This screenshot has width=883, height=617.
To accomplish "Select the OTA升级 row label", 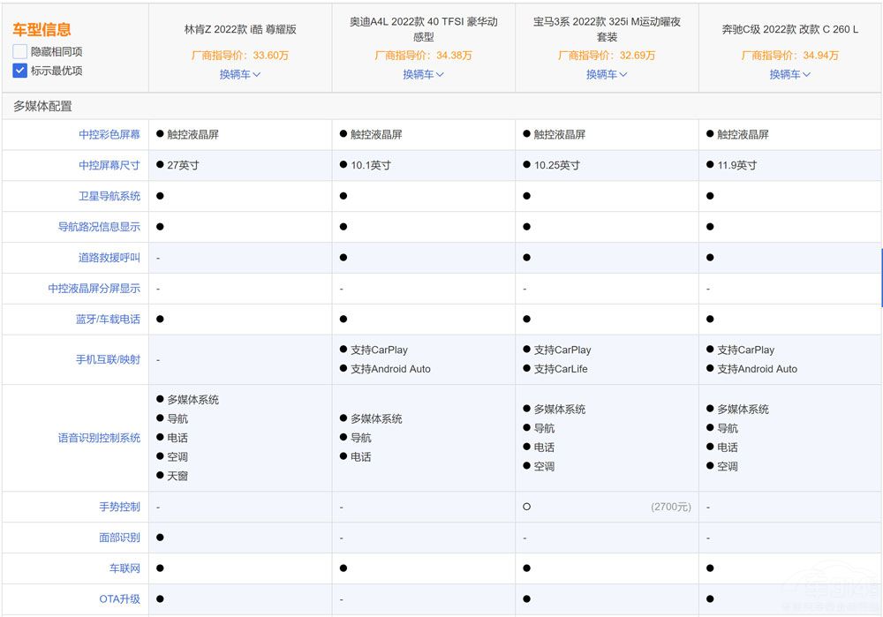I will tap(119, 599).
